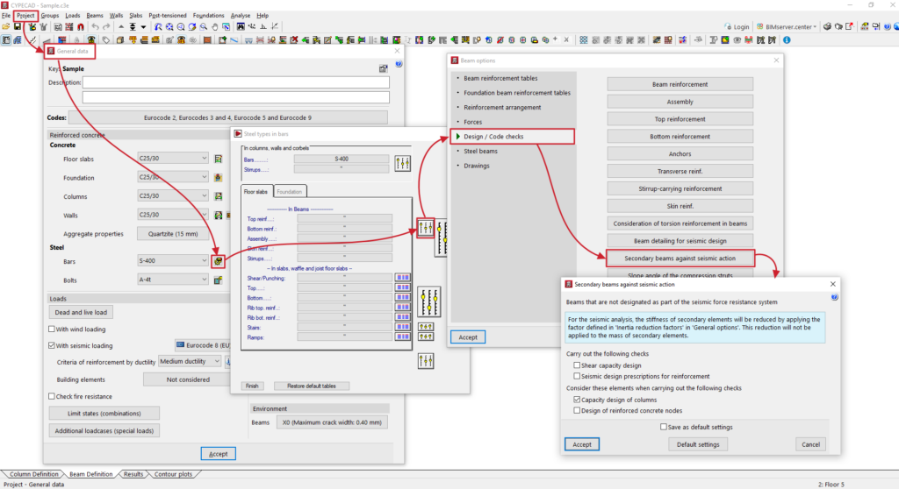The height and width of the screenshot is (489, 899).
Task: Open Bolts A-4t dropdown
Action: [173, 280]
